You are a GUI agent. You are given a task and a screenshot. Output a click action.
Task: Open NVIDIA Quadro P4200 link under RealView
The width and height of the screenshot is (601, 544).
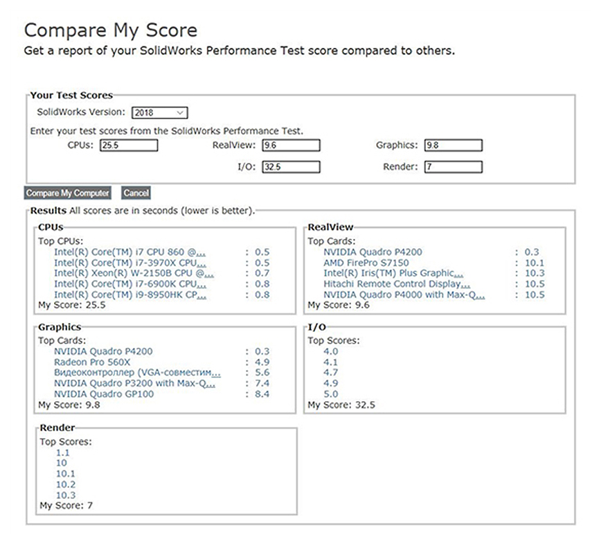(373, 252)
